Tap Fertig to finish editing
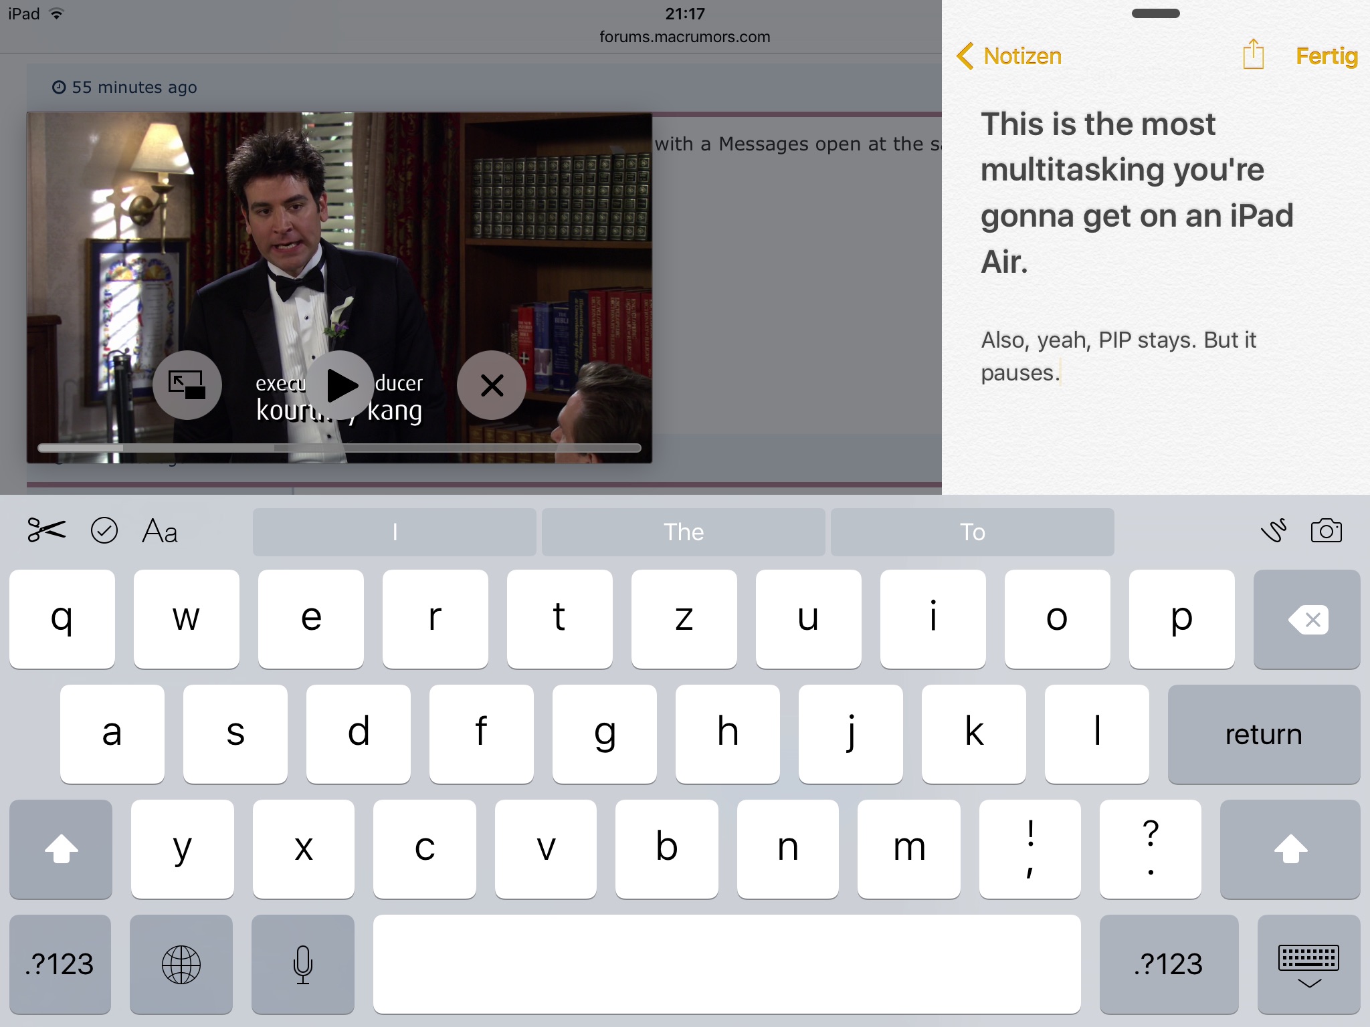Viewport: 1370px width, 1027px height. pos(1326,56)
